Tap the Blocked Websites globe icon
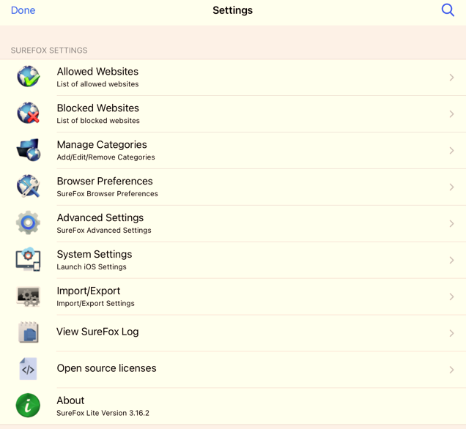 coord(28,113)
